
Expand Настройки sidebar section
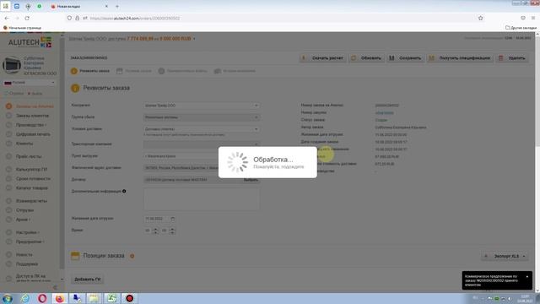27,232
